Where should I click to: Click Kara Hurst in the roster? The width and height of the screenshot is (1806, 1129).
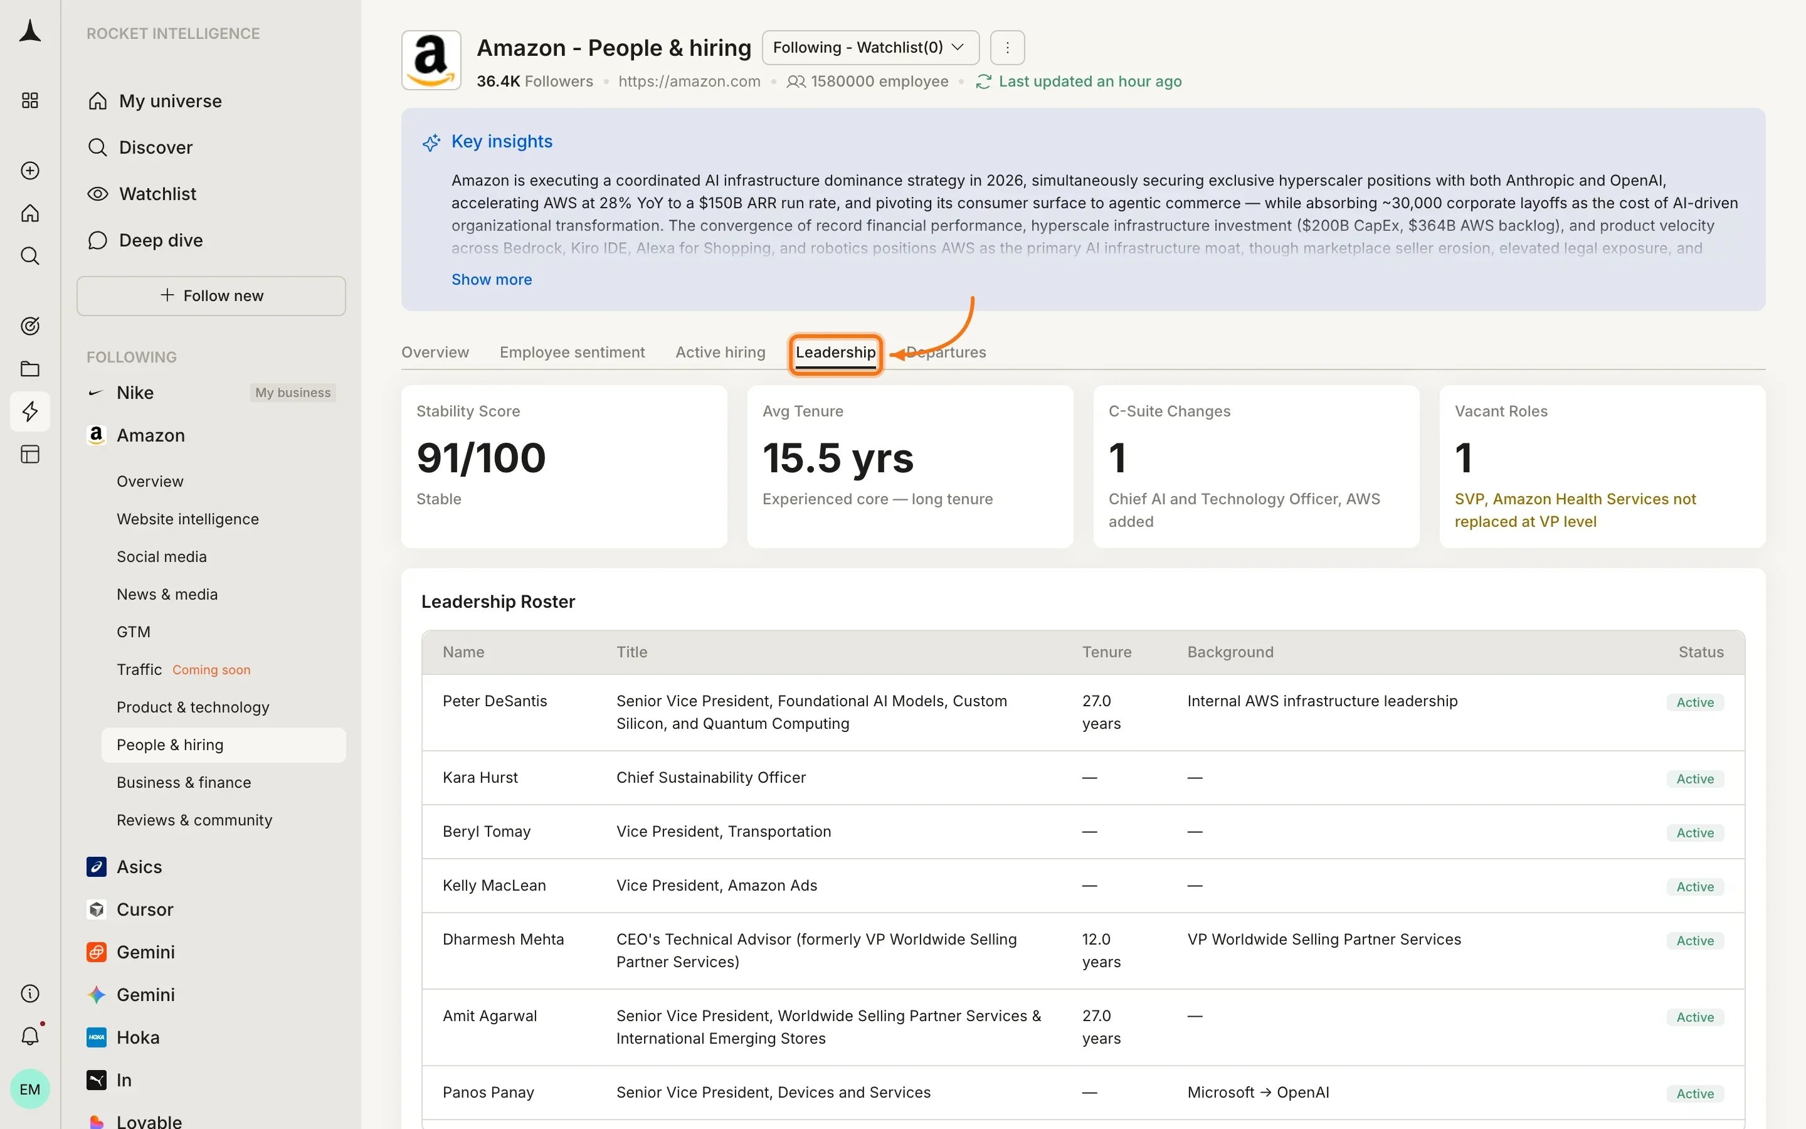click(x=480, y=777)
